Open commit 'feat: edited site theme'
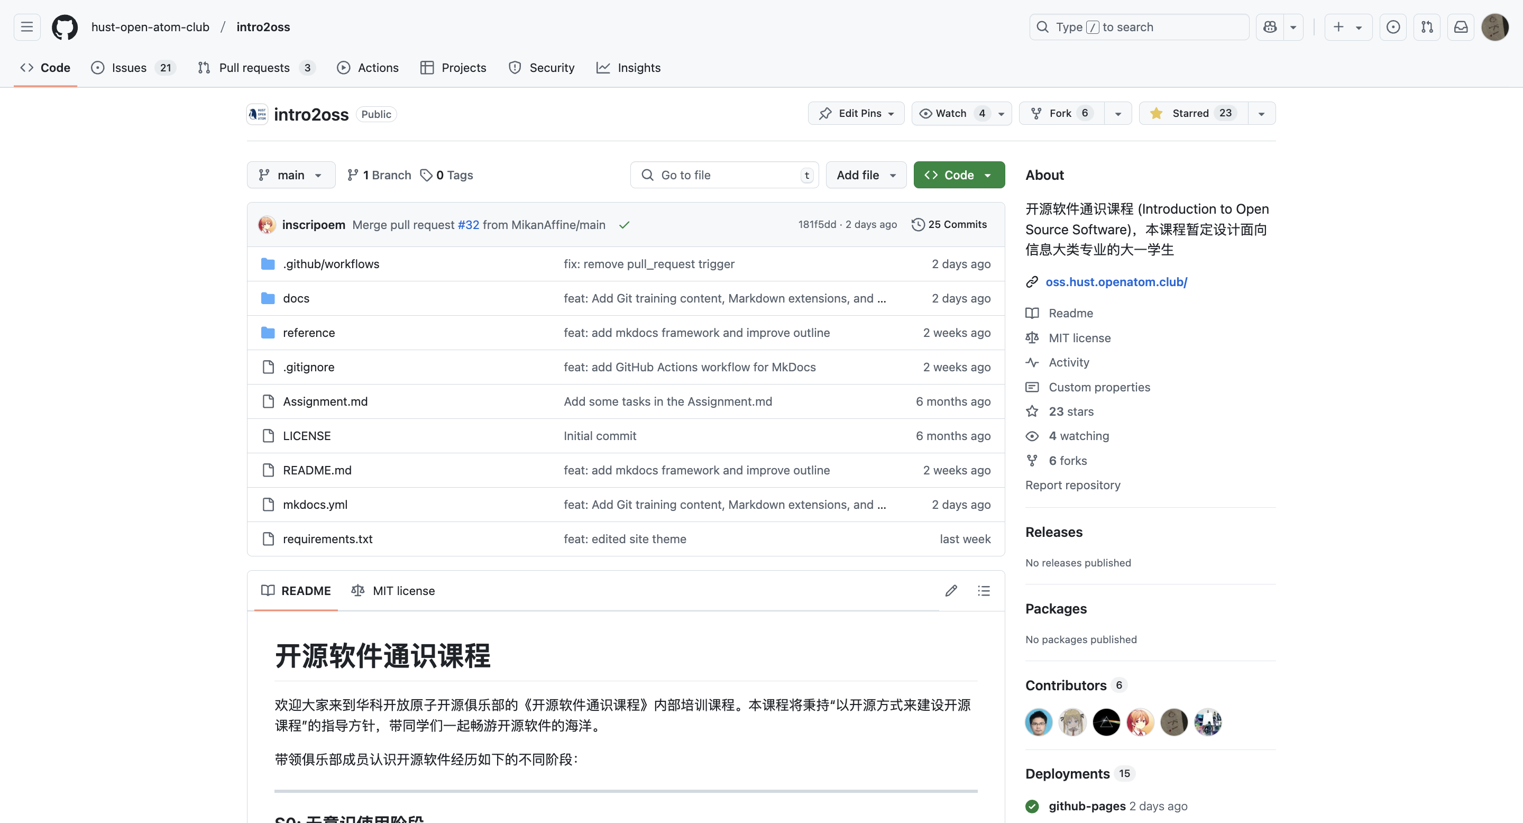The width and height of the screenshot is (1523, 823). [625, 538]
